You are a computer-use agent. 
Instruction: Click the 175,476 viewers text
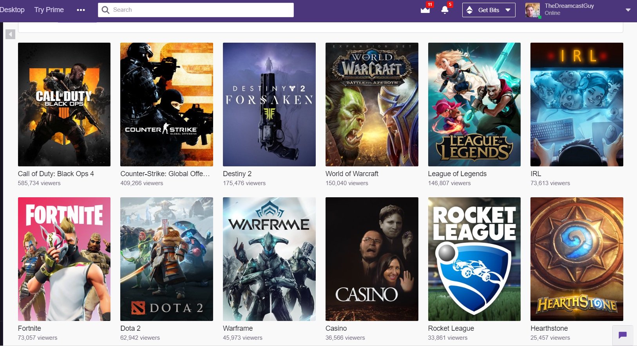(244, 183)
